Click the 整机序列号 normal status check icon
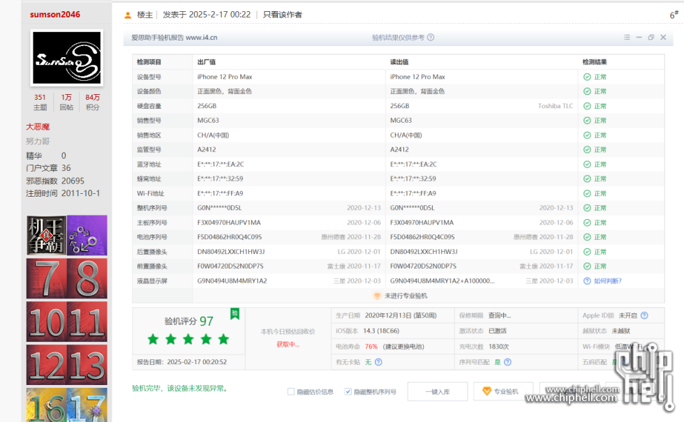 coord(587,208)
